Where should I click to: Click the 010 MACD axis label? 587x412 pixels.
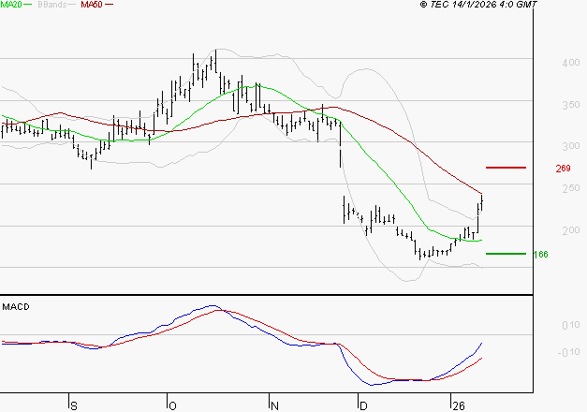coord(571,325)
